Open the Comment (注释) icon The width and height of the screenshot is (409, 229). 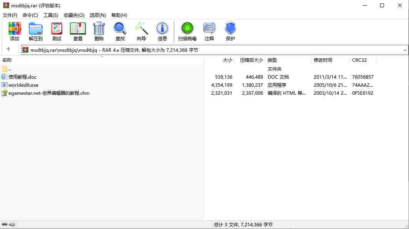coord(209,28)
